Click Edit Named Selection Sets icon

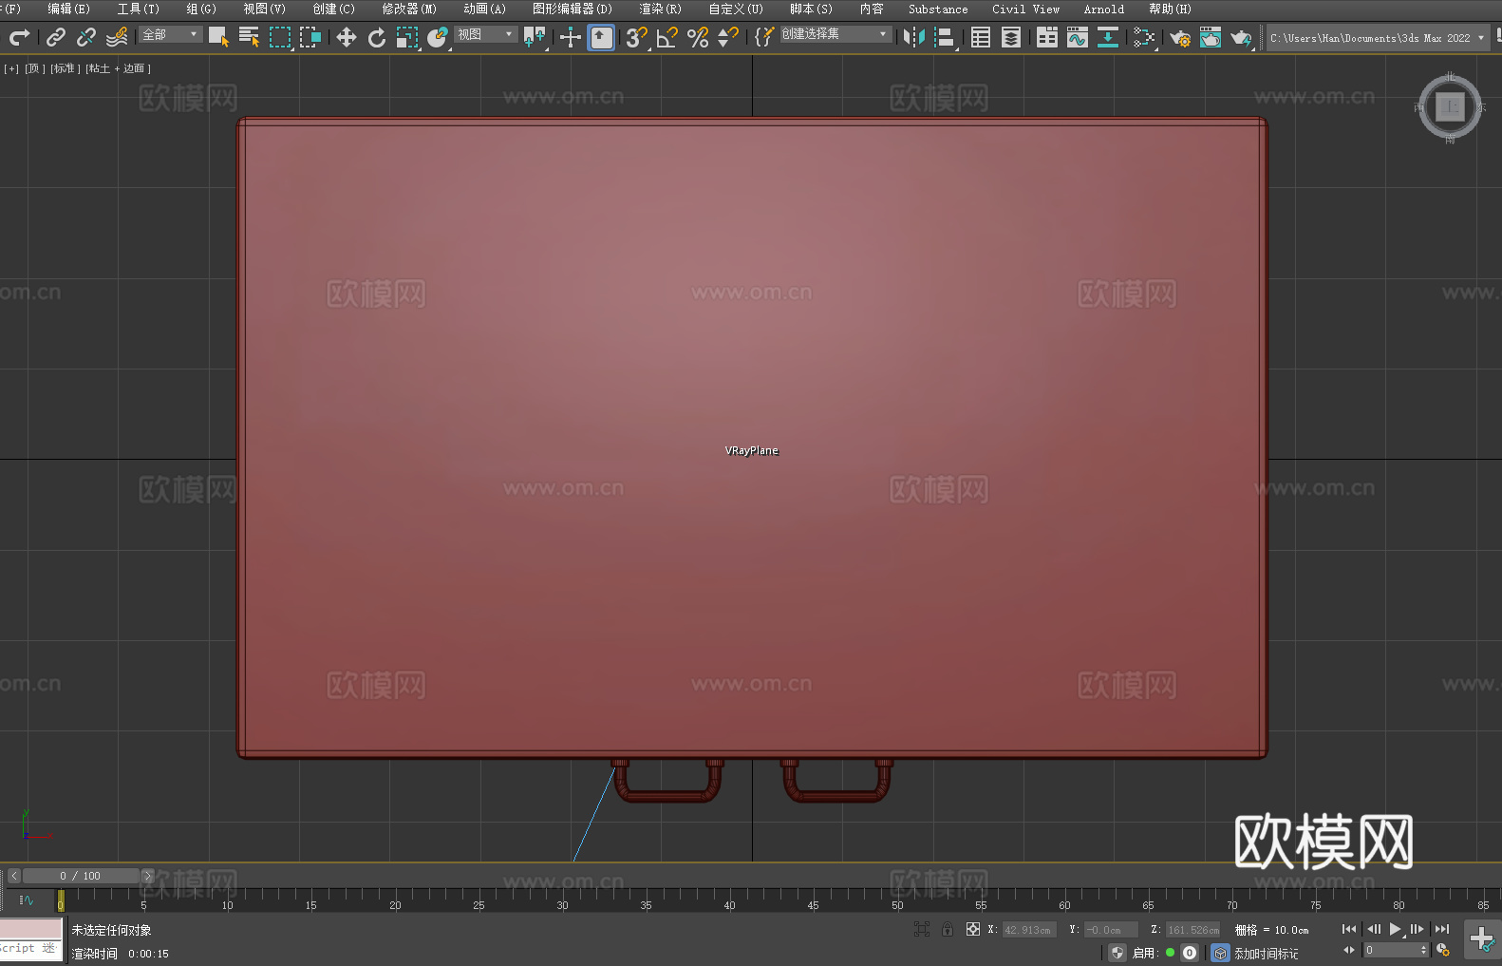(763, 37)
